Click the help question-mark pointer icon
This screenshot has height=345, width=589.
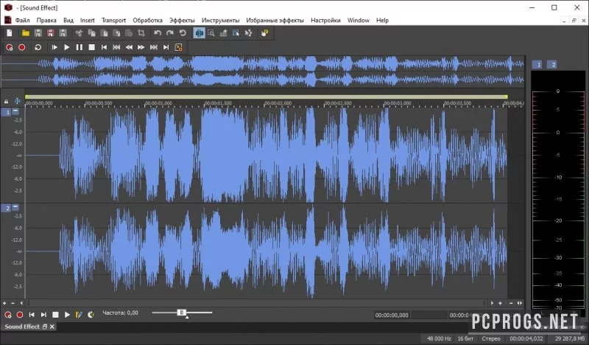[x=264, y=33]
